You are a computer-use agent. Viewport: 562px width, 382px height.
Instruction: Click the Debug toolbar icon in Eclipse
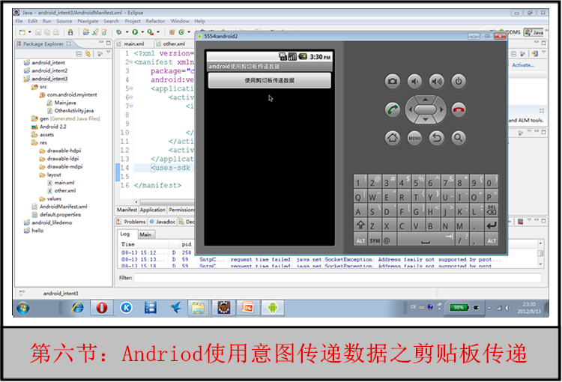tap(119, 32)
